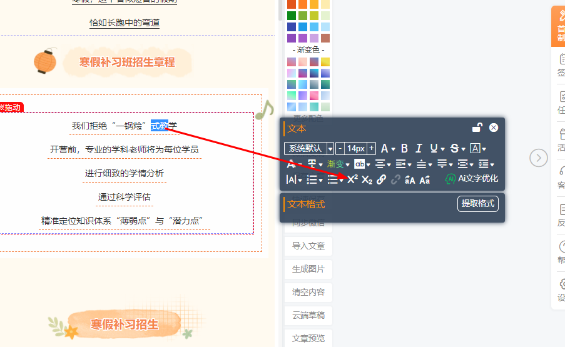
Task: Open the underline style dropdown arrow
Action: [443, 149]
